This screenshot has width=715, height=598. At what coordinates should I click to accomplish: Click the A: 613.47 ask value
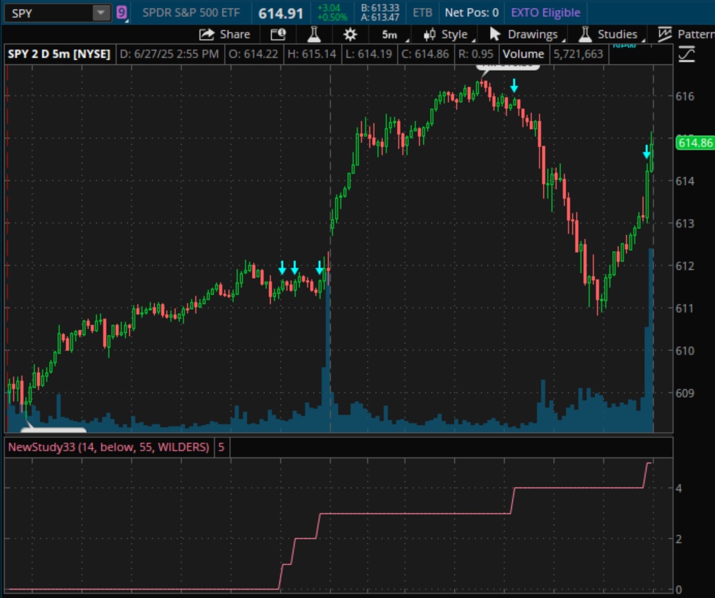coord(380,17)
